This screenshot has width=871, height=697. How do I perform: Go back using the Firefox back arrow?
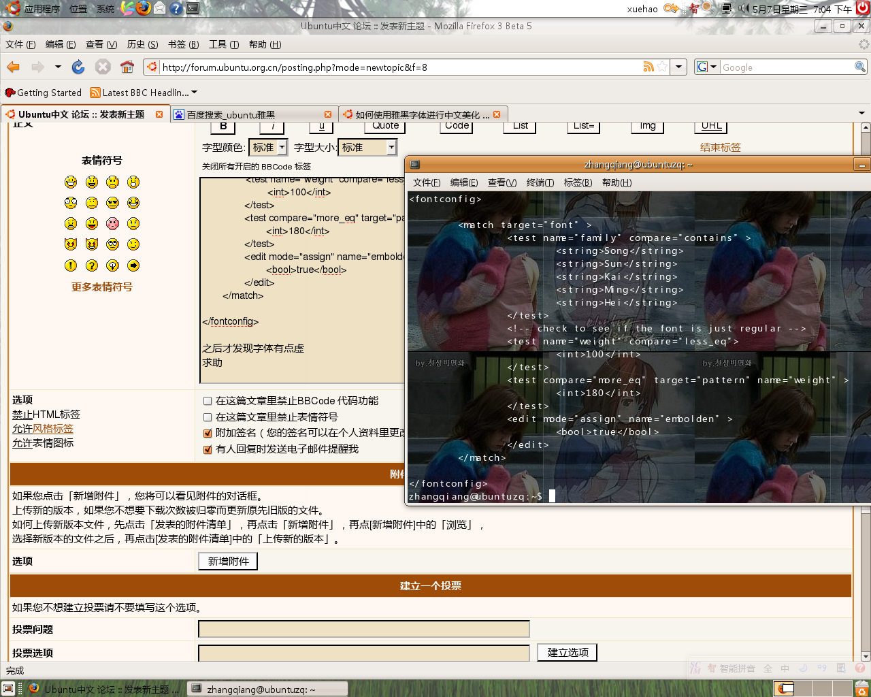point(14,67)
